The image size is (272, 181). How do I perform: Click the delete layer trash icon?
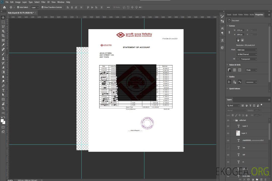click(x=265, y=179)
